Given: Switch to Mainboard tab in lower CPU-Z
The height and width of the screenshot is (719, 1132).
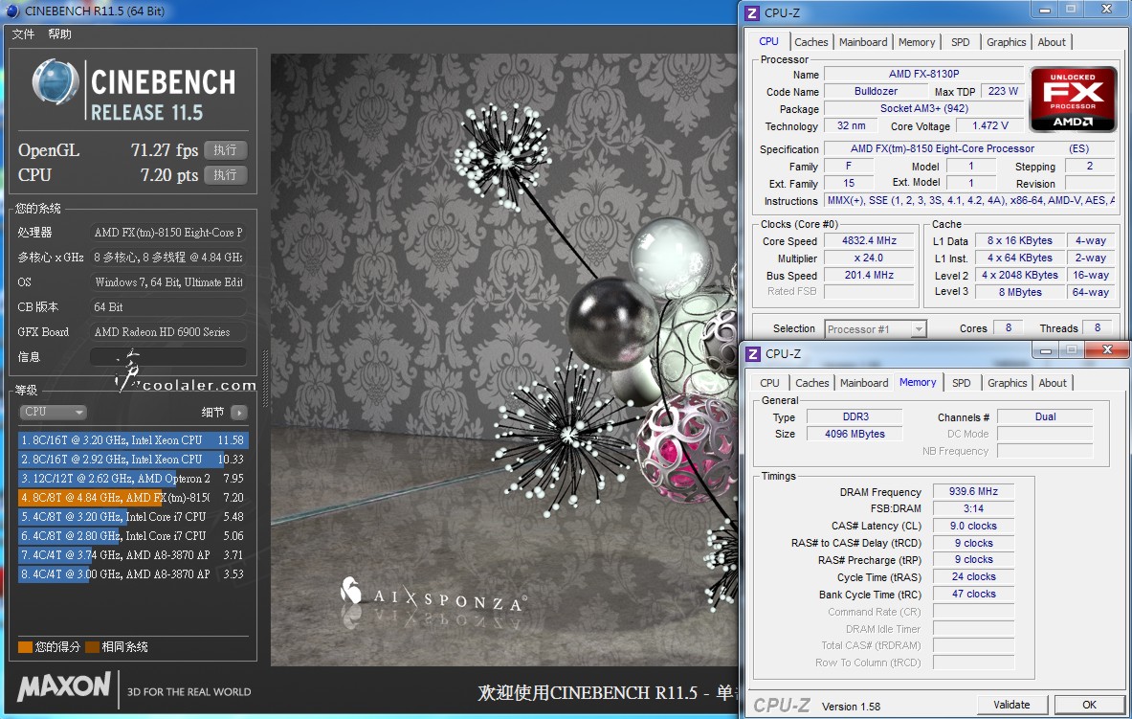Looking at the screenshot, I should (863, 383).
